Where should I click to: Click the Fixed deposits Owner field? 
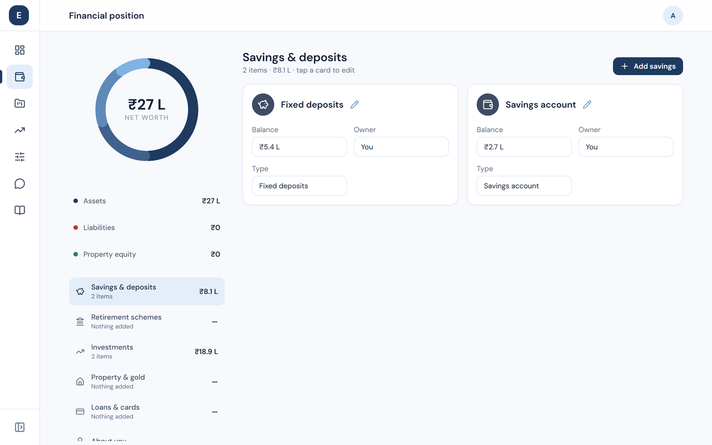tap(401, 147)
